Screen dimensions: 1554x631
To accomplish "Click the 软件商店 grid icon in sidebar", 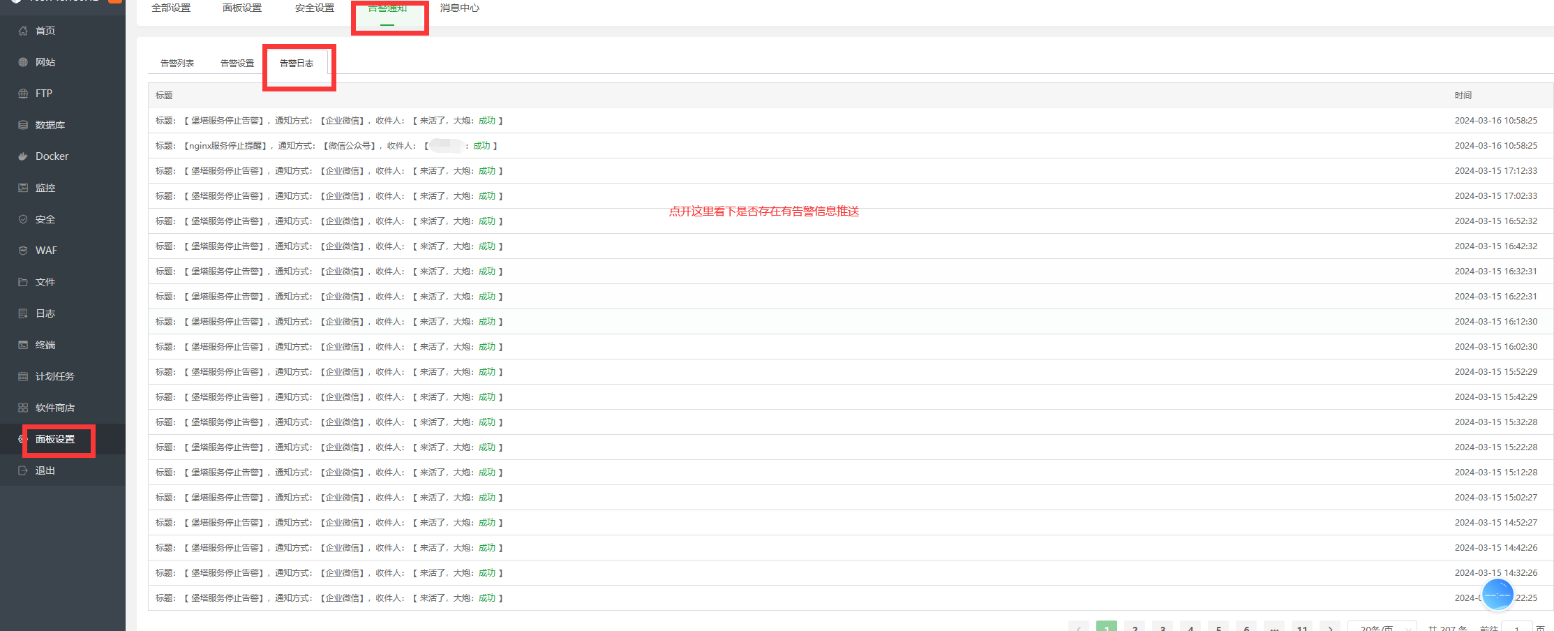I will (x=23, y=408).
